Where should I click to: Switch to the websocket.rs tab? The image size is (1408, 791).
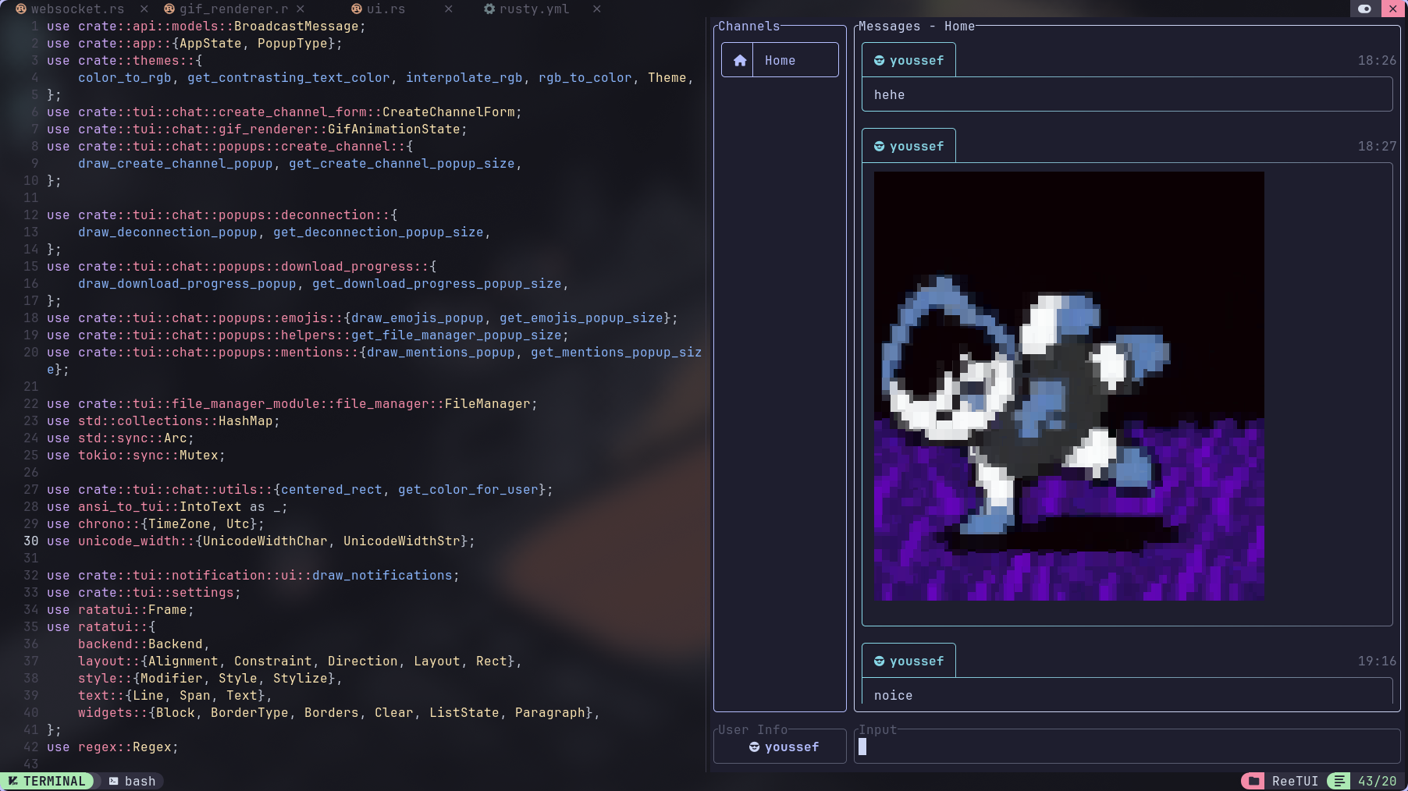[x=78, y=9]
